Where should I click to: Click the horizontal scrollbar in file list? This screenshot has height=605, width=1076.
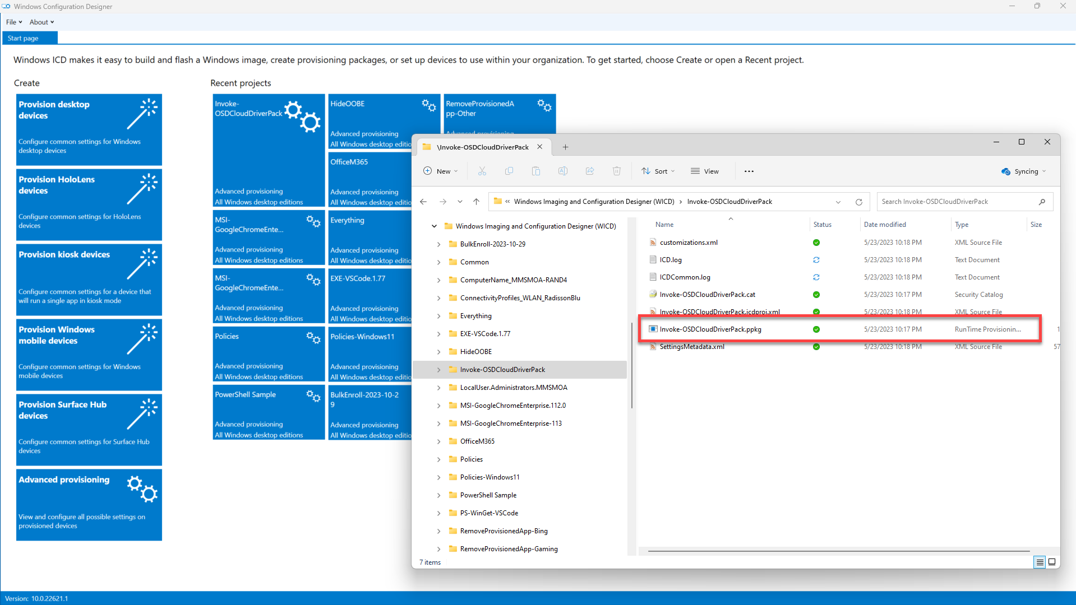tap(838, 551)
